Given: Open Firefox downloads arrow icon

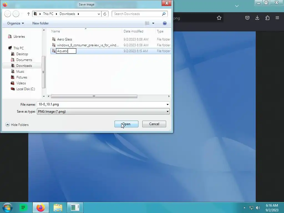Looking at the screenshot, I should point(257,18).
